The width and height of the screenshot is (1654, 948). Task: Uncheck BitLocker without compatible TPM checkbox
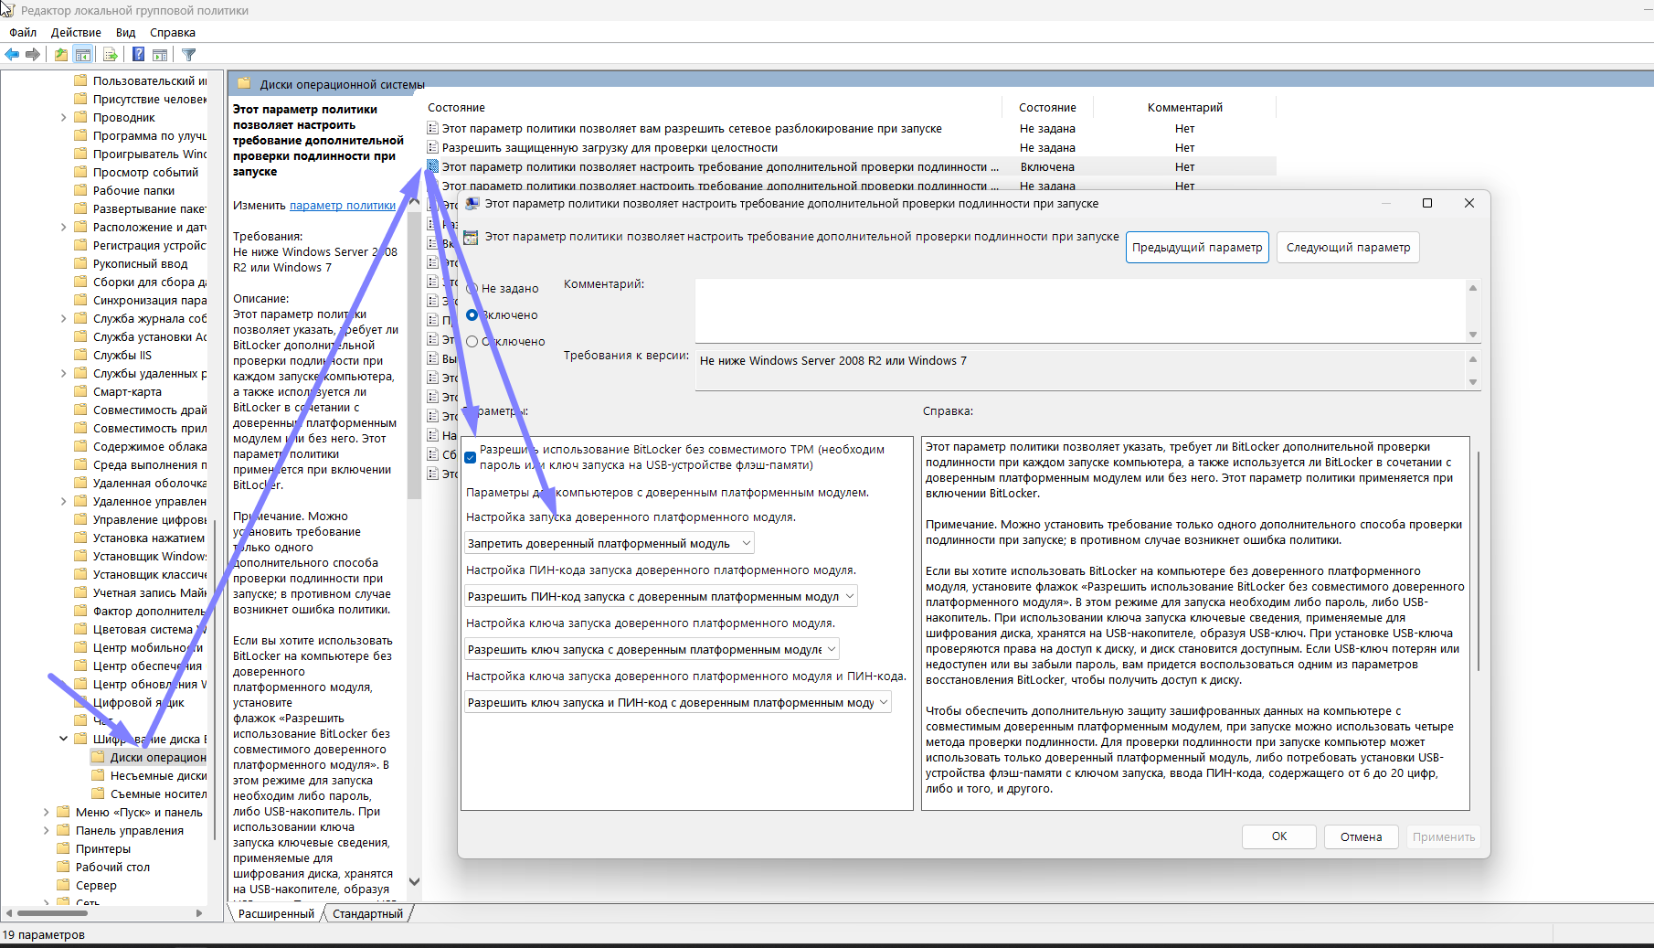(x=471, y=457)
